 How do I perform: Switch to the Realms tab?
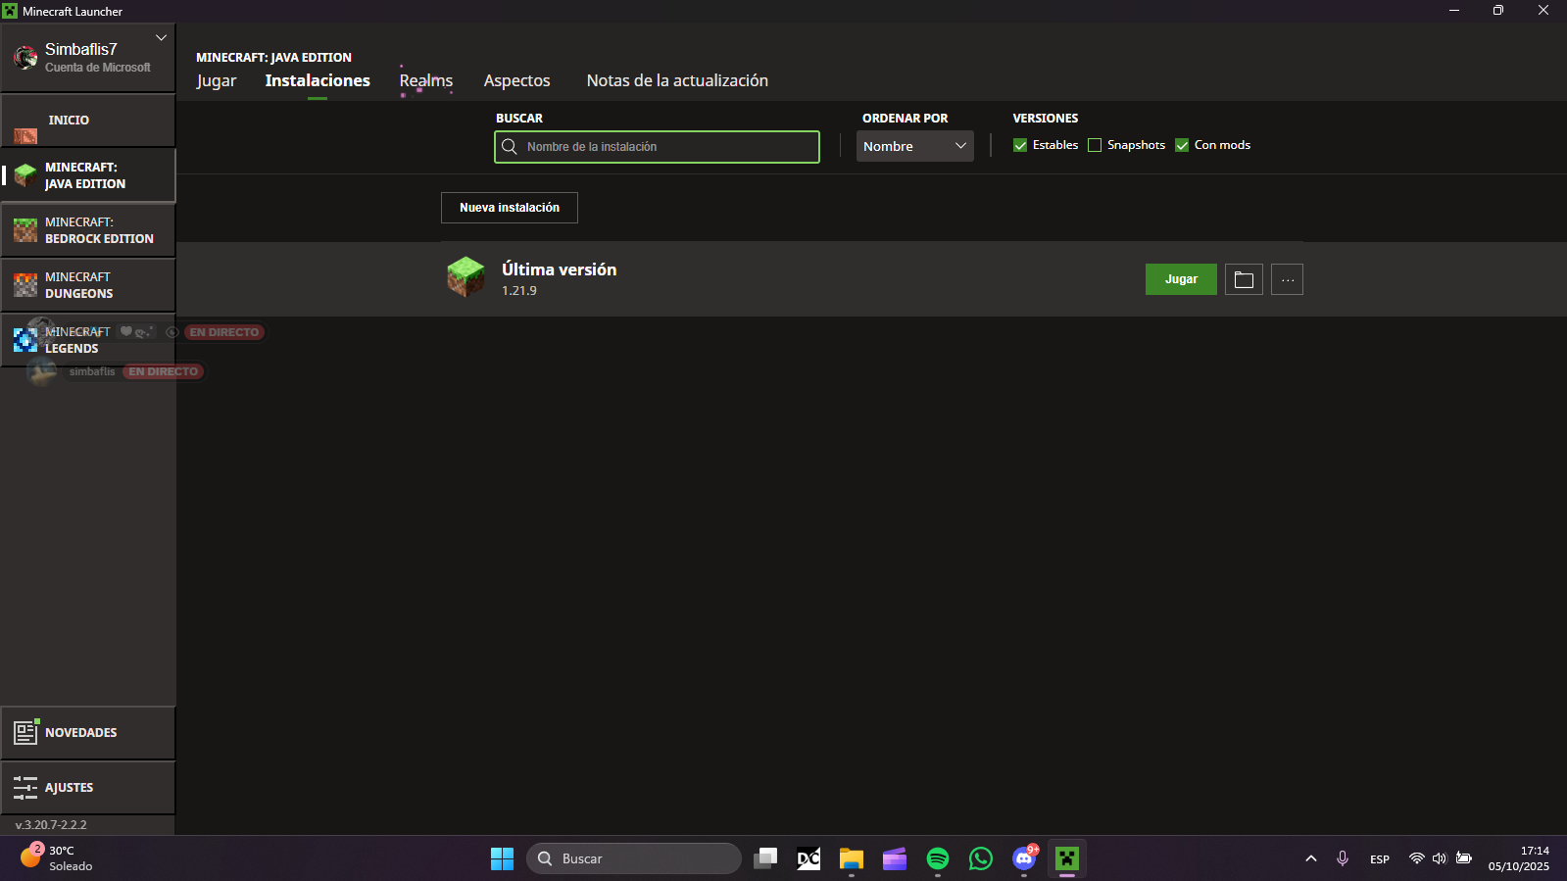(426, 80)
